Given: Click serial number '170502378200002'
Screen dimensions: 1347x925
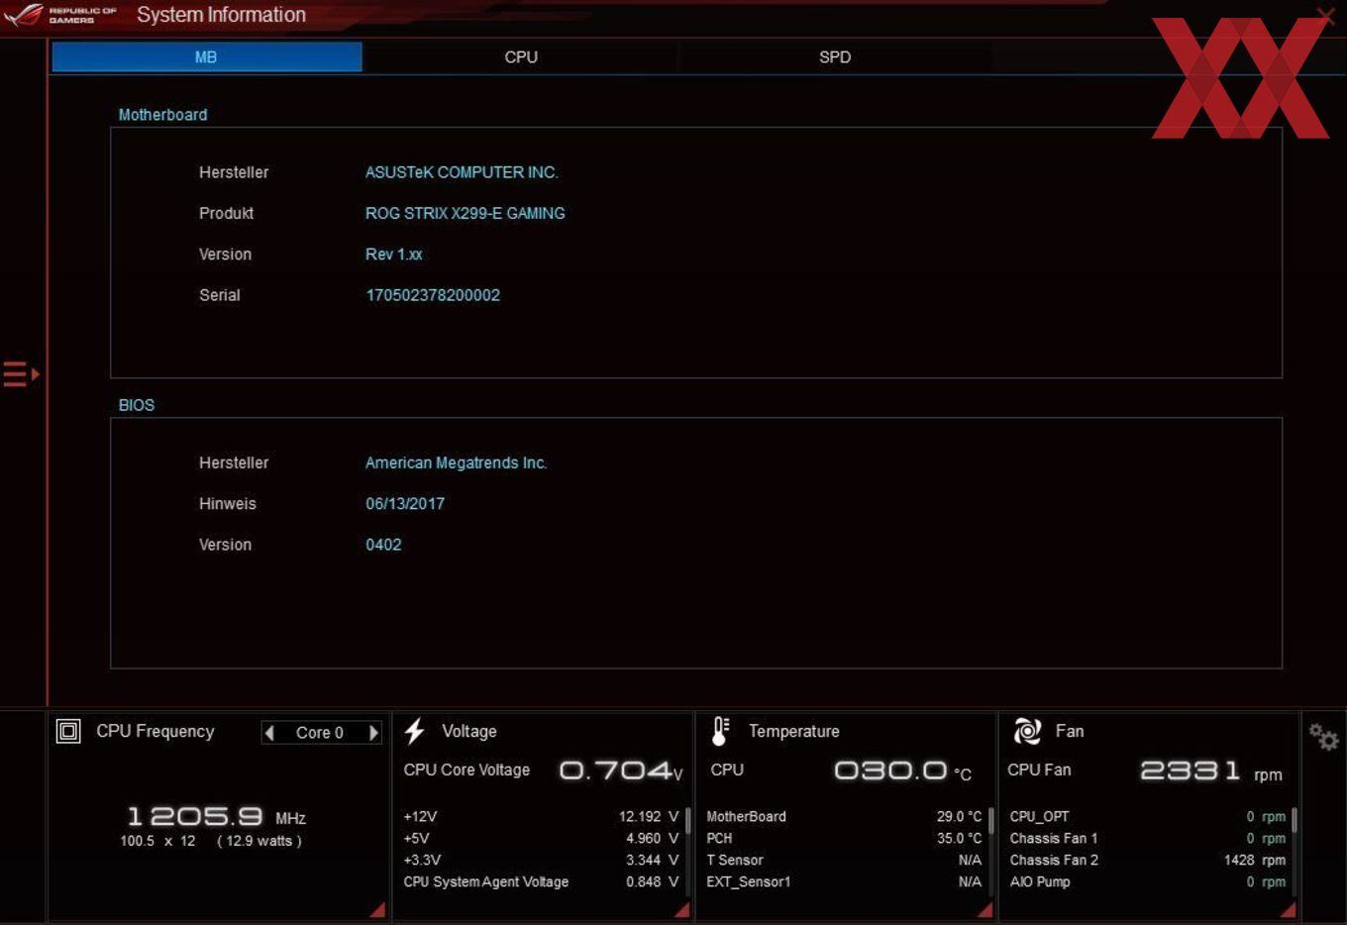Looking at the screenshot, I should coord(433,295).
